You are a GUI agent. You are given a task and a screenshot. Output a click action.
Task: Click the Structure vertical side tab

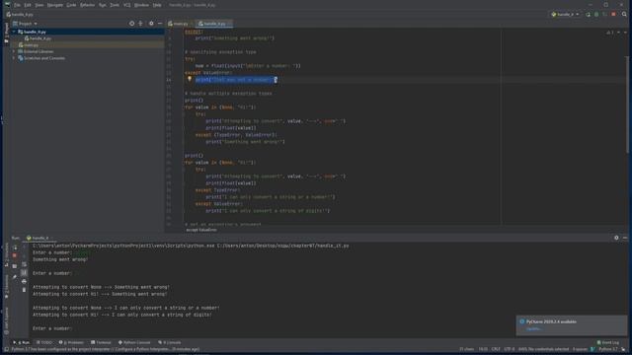coord(7,254)
